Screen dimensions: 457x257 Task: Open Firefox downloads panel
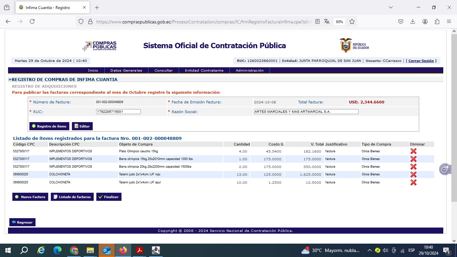pos(413,21)
